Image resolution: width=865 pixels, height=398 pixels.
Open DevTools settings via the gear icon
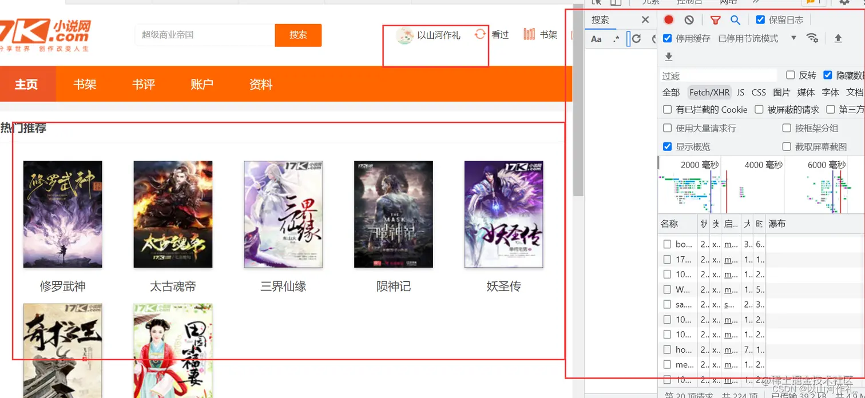846,3
